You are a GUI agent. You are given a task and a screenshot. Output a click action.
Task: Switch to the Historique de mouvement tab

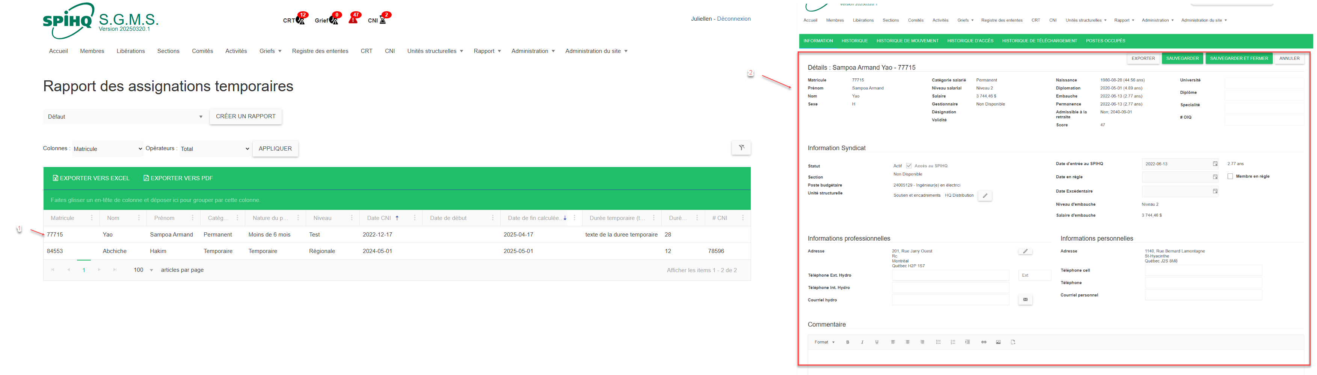tap(907, 41)
